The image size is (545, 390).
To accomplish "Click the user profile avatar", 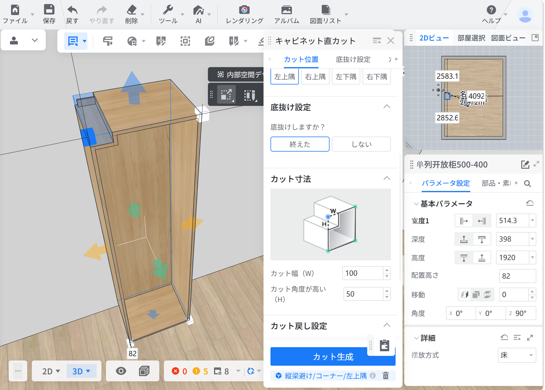I will (x=525, y=14).
